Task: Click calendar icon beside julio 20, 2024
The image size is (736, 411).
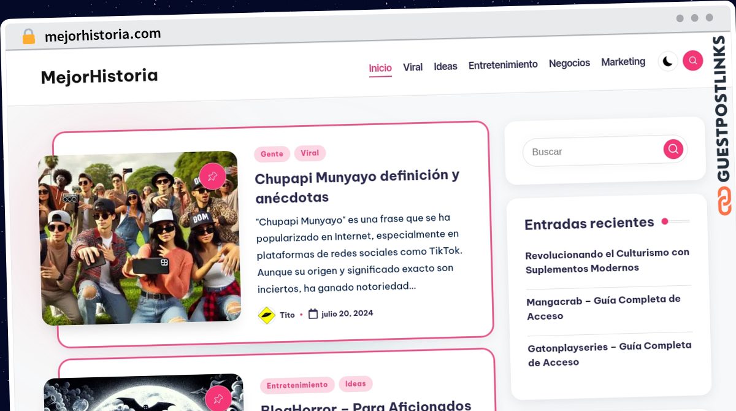Action: (x=313, y=314)
